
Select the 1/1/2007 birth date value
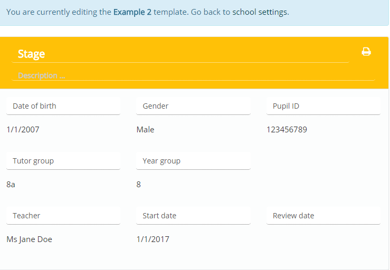pyautogui.click(x=23, y=130)
